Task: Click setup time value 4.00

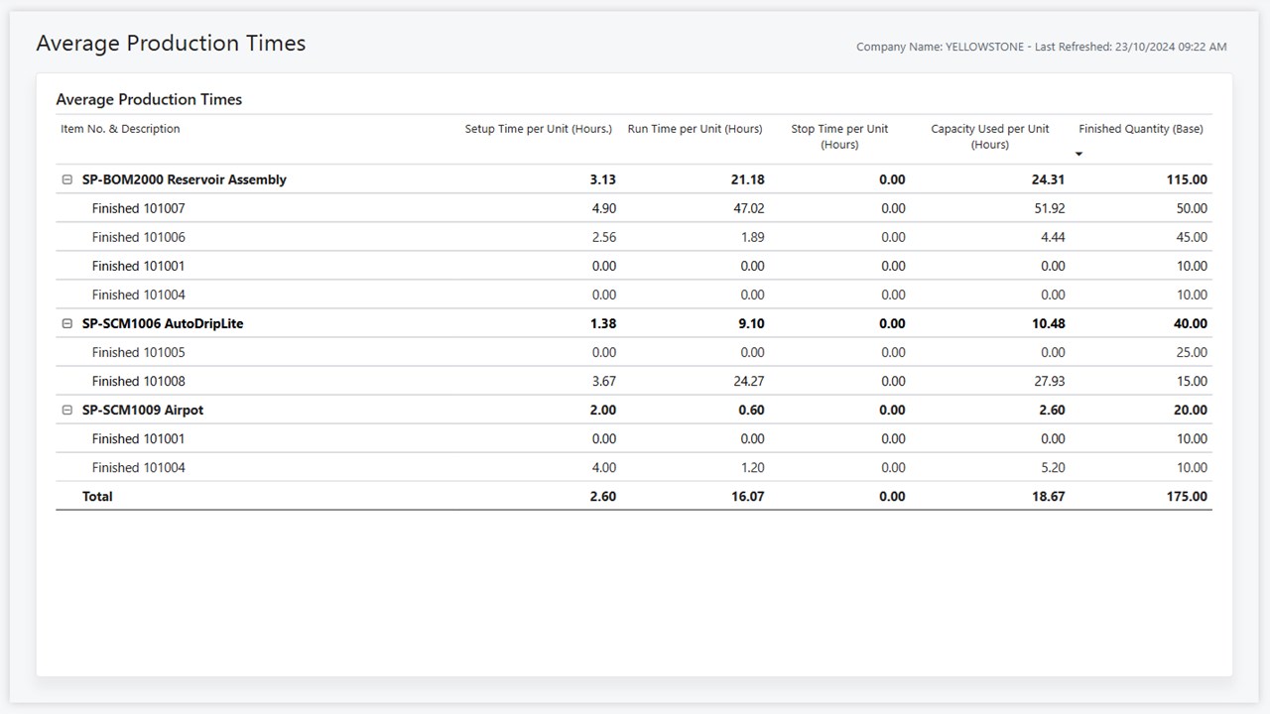Action: pos(603,467)
